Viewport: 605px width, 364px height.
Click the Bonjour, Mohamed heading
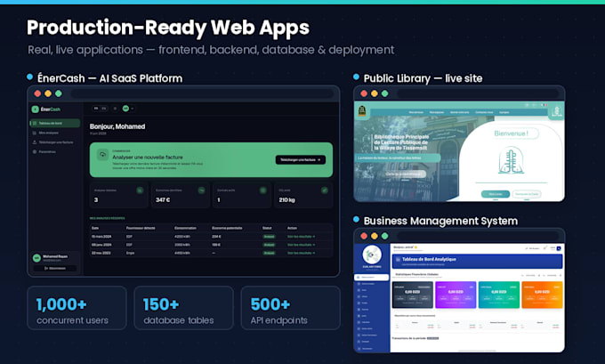pos(117,126)
